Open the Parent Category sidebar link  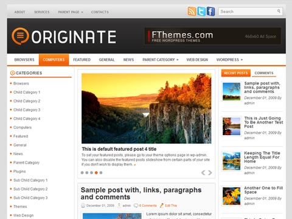tap(26, 162)
